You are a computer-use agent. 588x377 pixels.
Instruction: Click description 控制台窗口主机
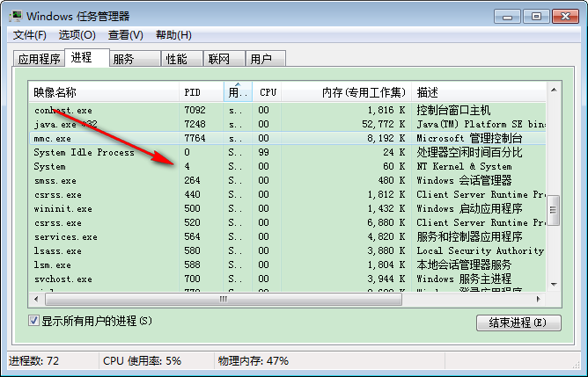tap(453, 110)
